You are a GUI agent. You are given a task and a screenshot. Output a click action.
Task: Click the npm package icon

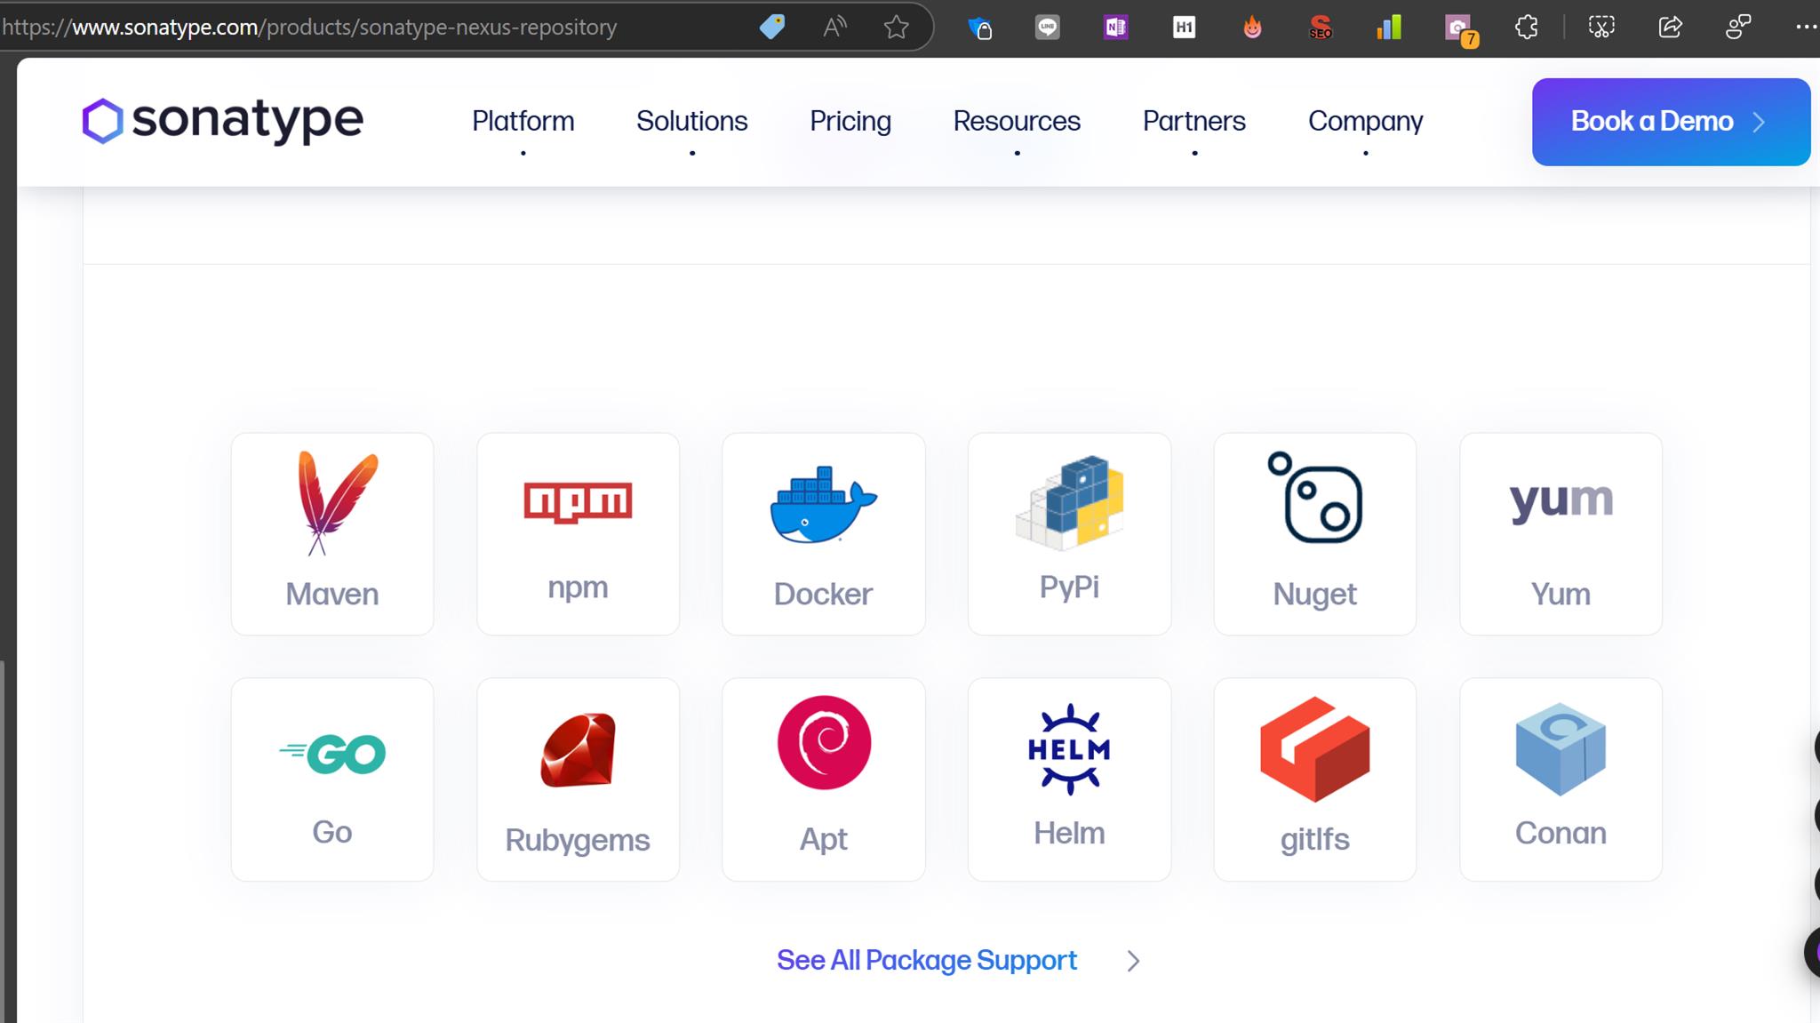coord(578,500)
